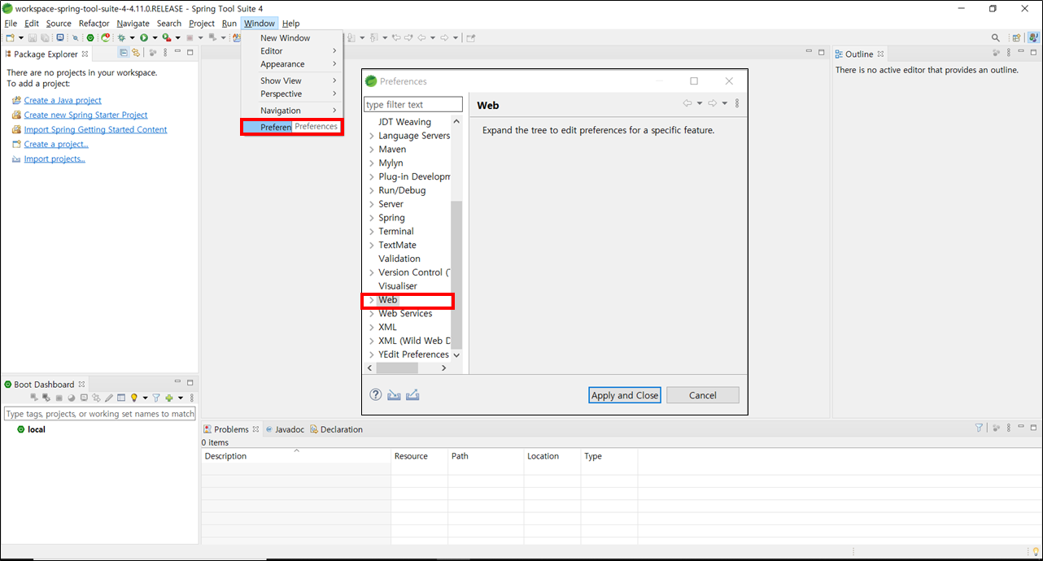Select Visualiser in preferences tree
1043x561 pixels.
tap(398, 286)
